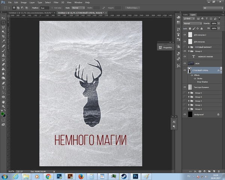Click the Properties panel button
This screenshot has width=225, height=180.
click(165, 48)
